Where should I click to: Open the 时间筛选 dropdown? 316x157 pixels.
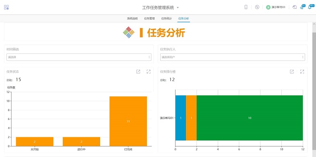pos(79,57)
